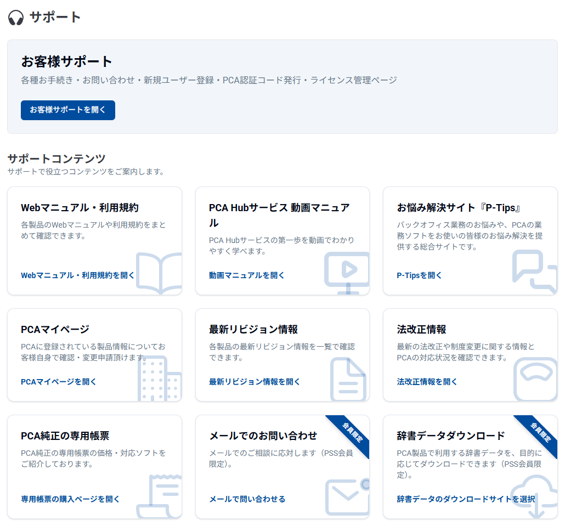Click the chat bubbles P-Tips icon

pos(534,270)
